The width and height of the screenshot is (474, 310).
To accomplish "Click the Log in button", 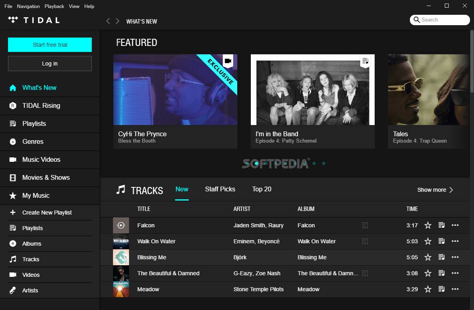I will (50, 64).
